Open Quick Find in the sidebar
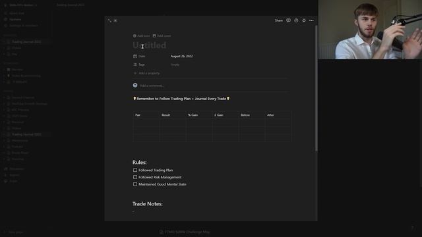Image resolution: width=422 pixels, height=237 pixels. 16,13
